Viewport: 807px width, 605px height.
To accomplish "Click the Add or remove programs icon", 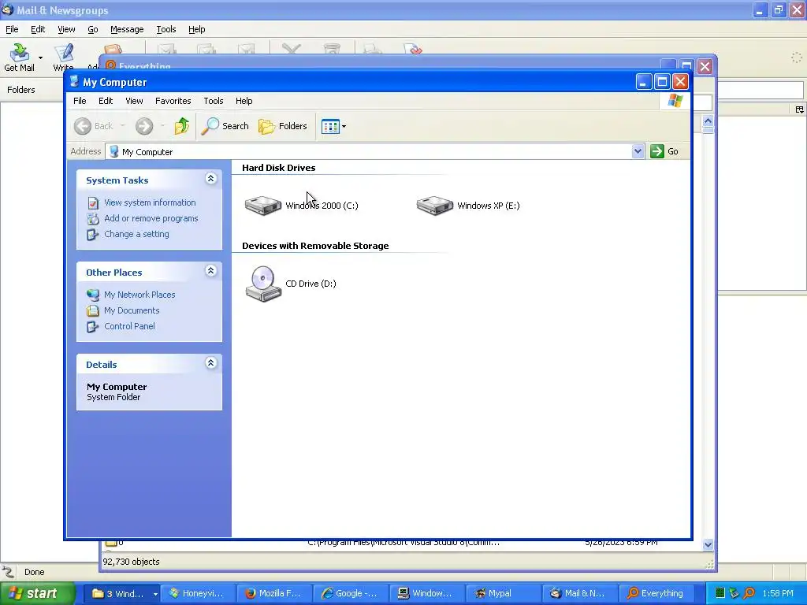I will 93,219.
